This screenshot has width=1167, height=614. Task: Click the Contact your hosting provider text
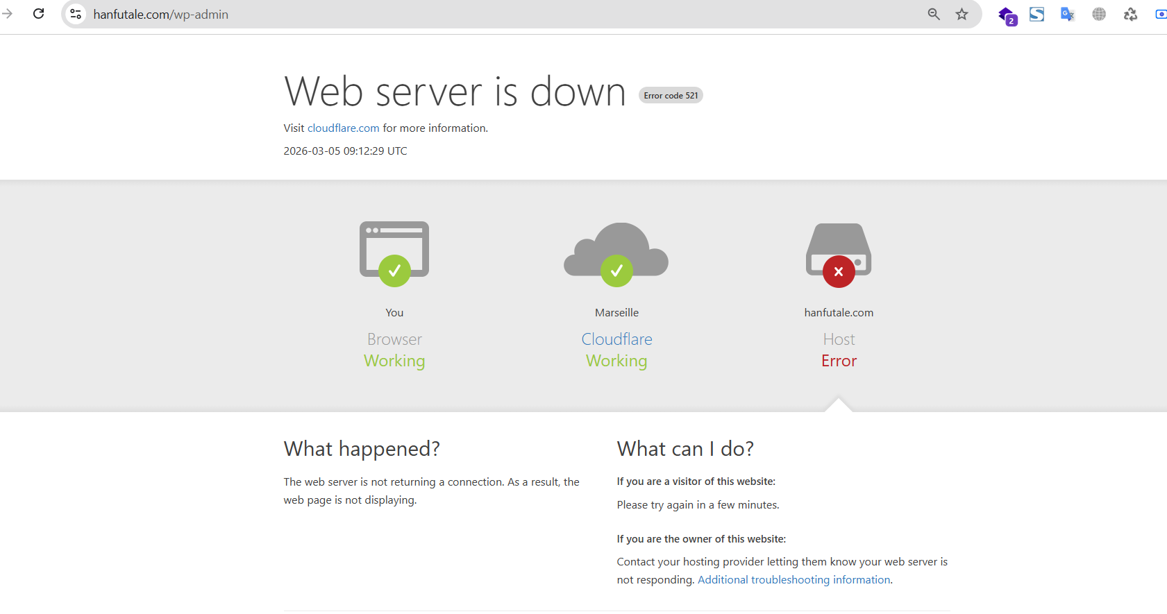[x=782, y=571]
